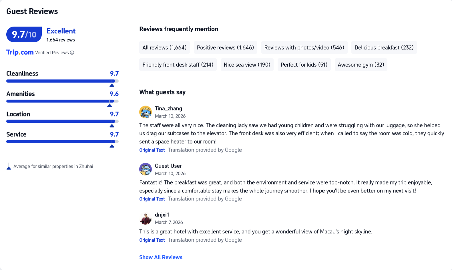Click the 9.7/10 rating badge
Viewport: 452px width, 270px height.
point(24,35)
